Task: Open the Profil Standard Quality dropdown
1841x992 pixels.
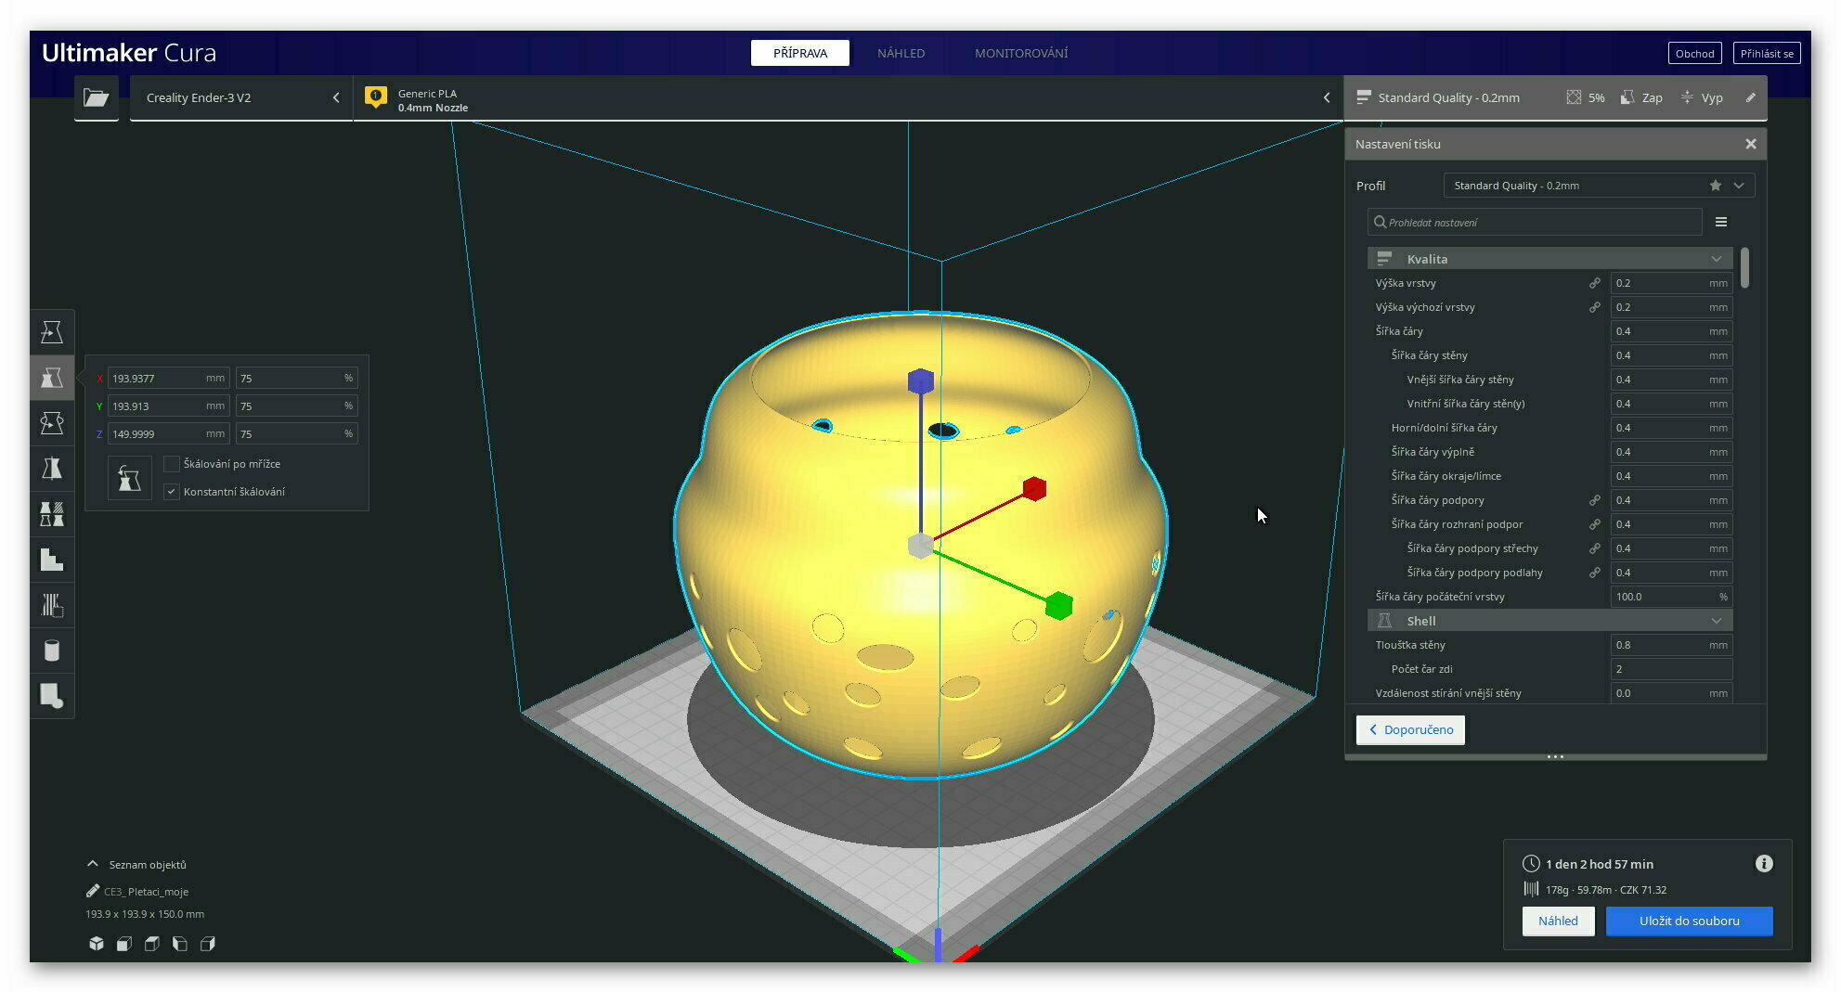Action: [x=1599, y=186]
